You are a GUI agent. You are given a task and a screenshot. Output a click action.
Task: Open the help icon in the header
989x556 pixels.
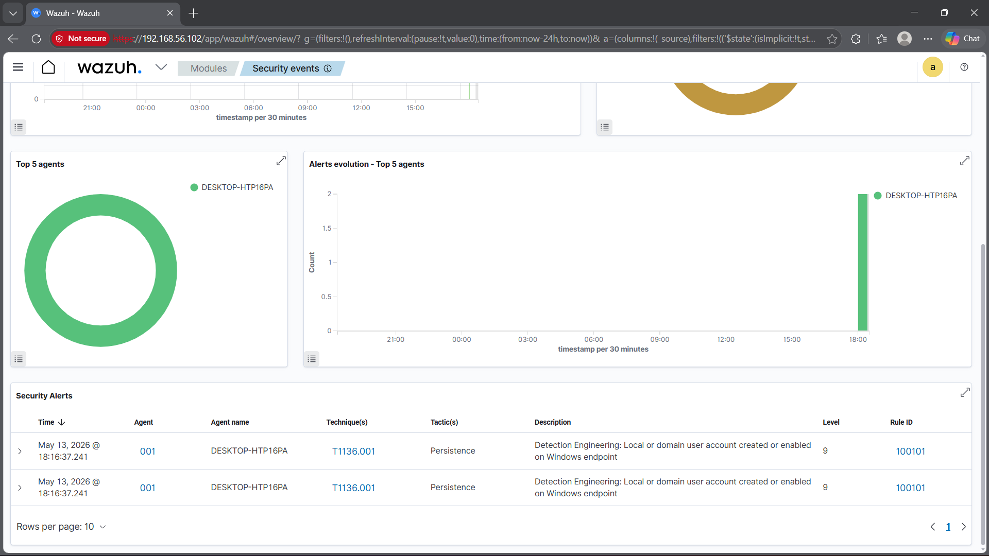click(964, 67)
